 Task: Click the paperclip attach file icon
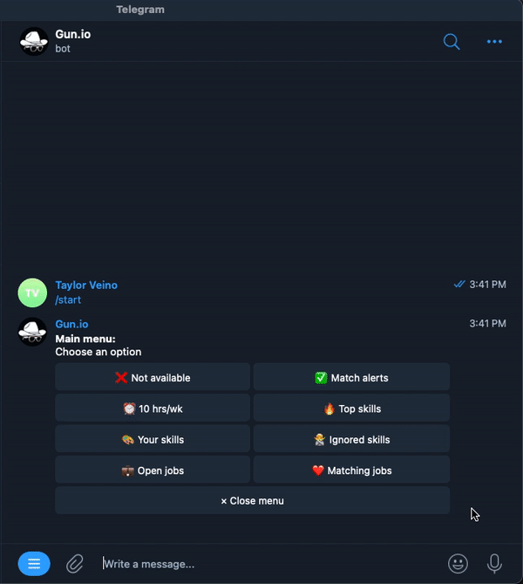click(x=75, y=564)
